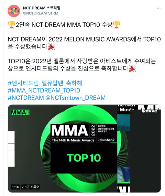Viewport: 165px width, 196px height.
Task: Click the 1:16 video duration badge
Action: coord(15,187)
